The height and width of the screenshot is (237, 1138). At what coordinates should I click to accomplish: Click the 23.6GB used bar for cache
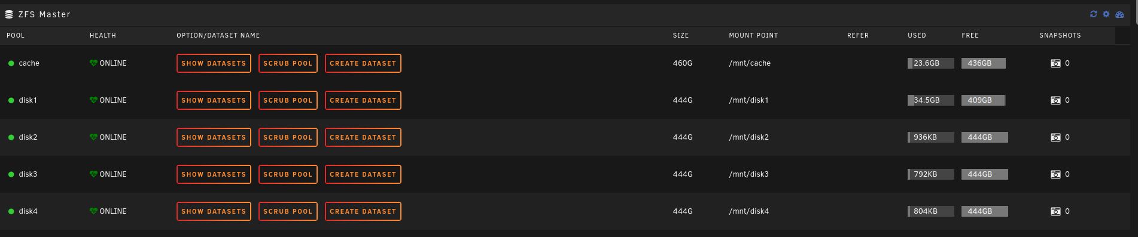point(930,63)
